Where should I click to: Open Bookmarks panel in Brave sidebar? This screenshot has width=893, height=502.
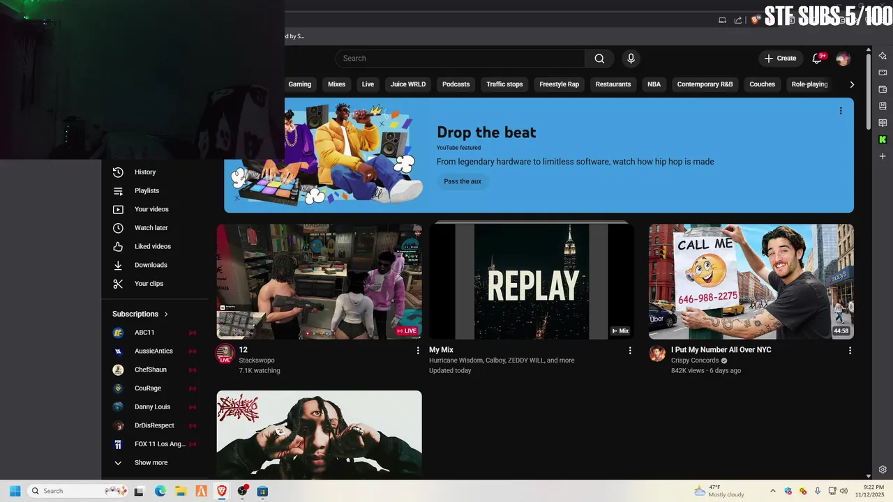coord(883,106)
